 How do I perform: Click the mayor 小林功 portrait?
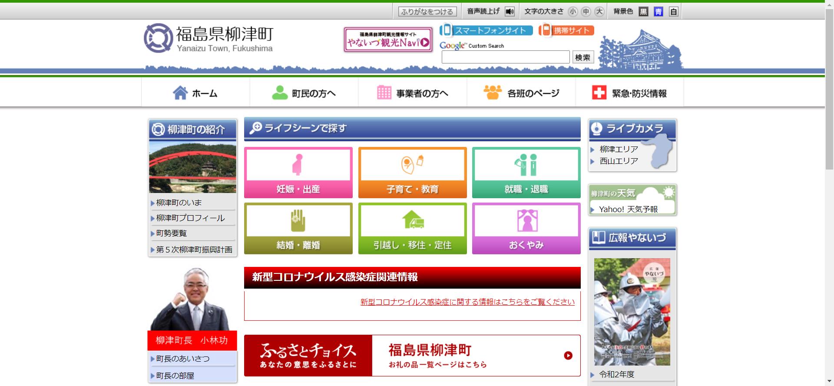coord(192,299)
